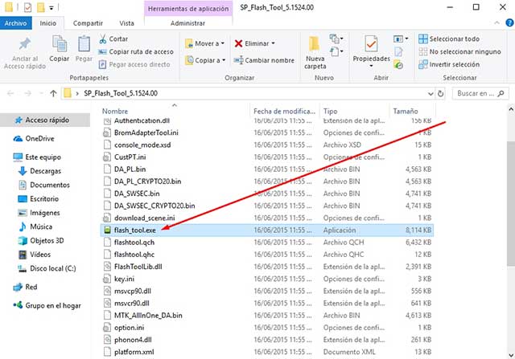Viewport: 515px width, 359px height.
Task: Open the Fácil acceso dropdown icon
Action: coord(336,51)
